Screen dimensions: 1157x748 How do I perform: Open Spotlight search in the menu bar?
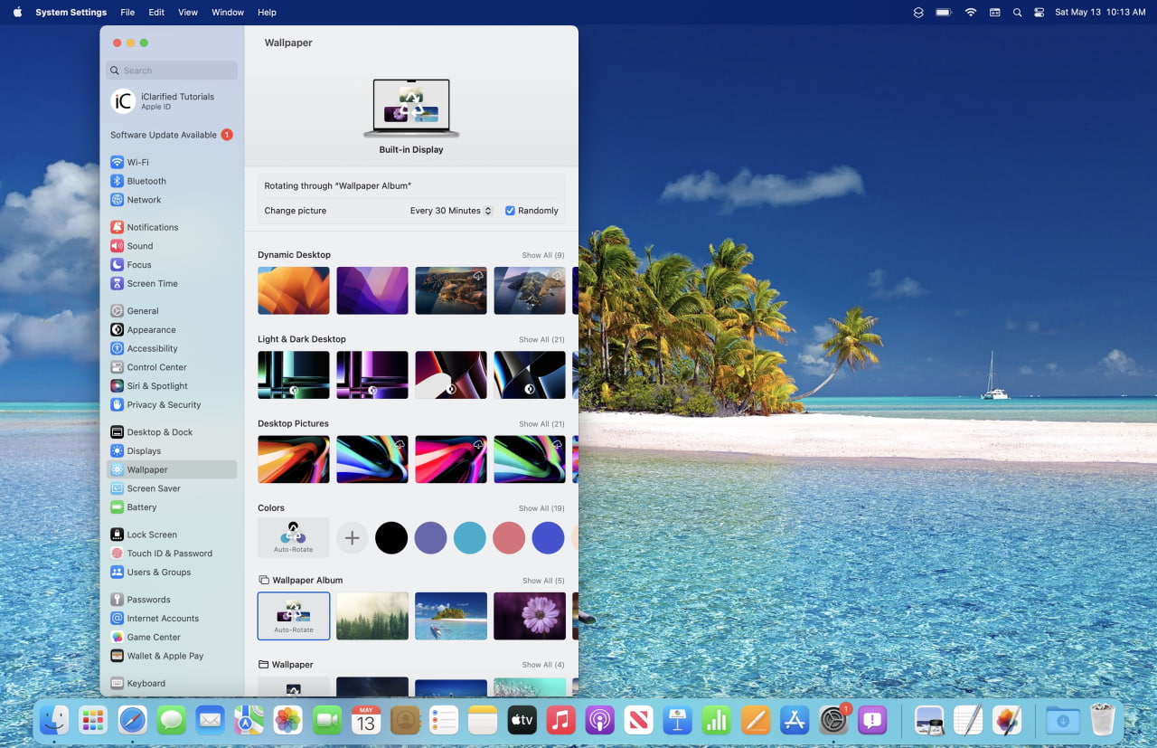pyautogui.click(x=1016, y=12)
